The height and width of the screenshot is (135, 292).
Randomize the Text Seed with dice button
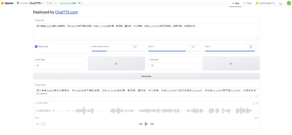click(231, 63)
